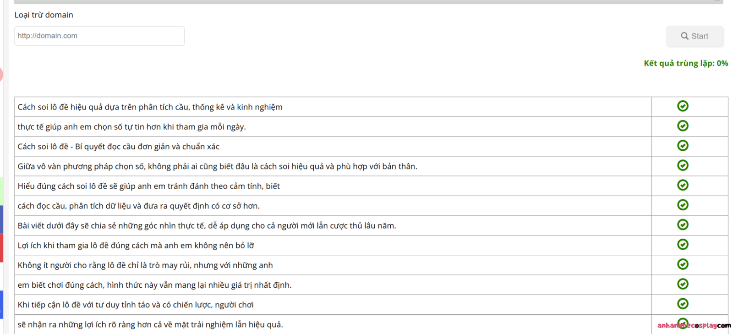Click check icon for 'thực tế giúp anh em' row
The height and width of the screenshot is (334, 733).
click(x=683, y=126)
